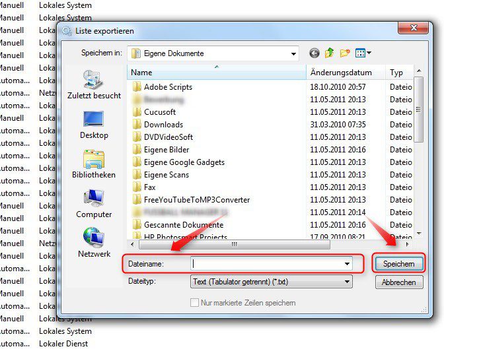Expand the Dateiname dropdown arrow
This screenshot has height=353, width=479.
coord(347,264)
